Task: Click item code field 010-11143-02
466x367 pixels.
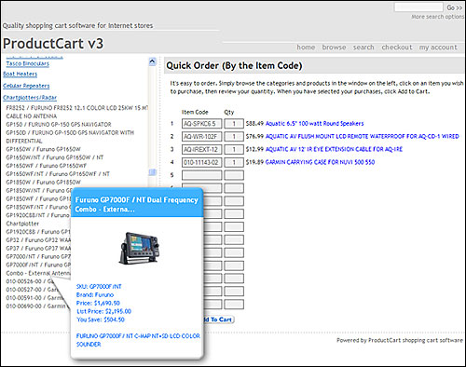Action: [x=202, y=162]
